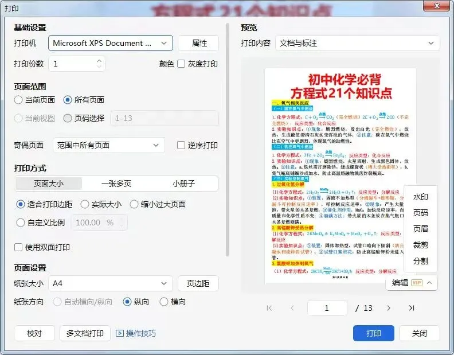Choose 页码选择 radio option

68,118
